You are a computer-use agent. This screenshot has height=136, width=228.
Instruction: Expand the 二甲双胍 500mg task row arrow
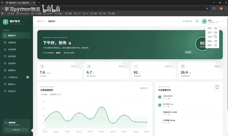219,121
